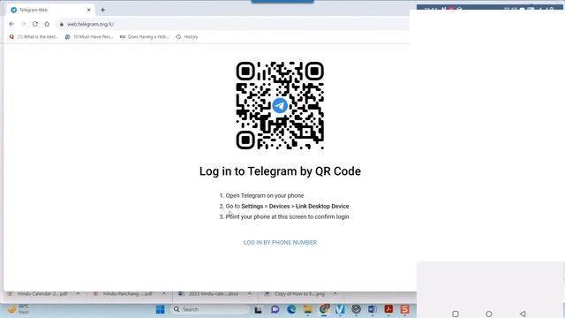Open the orange S app on taskbar

point(404,309)
